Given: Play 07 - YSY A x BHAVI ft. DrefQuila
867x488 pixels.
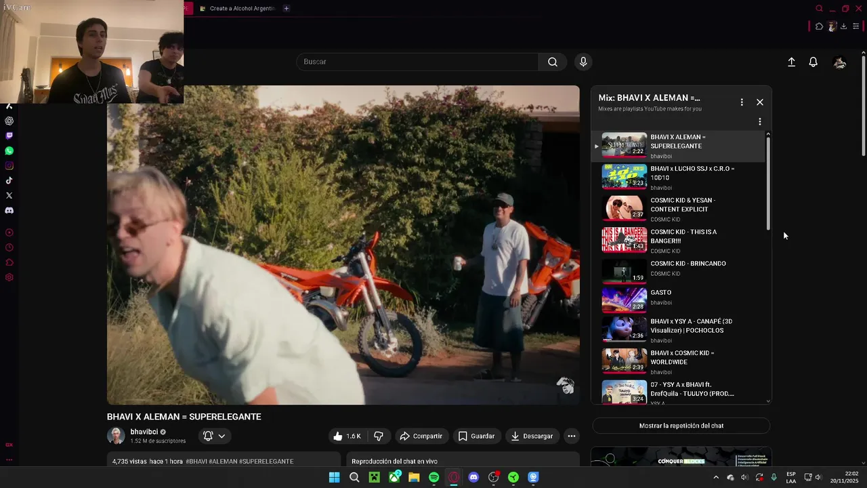Looking at the screenshot, I should (679, 393).
